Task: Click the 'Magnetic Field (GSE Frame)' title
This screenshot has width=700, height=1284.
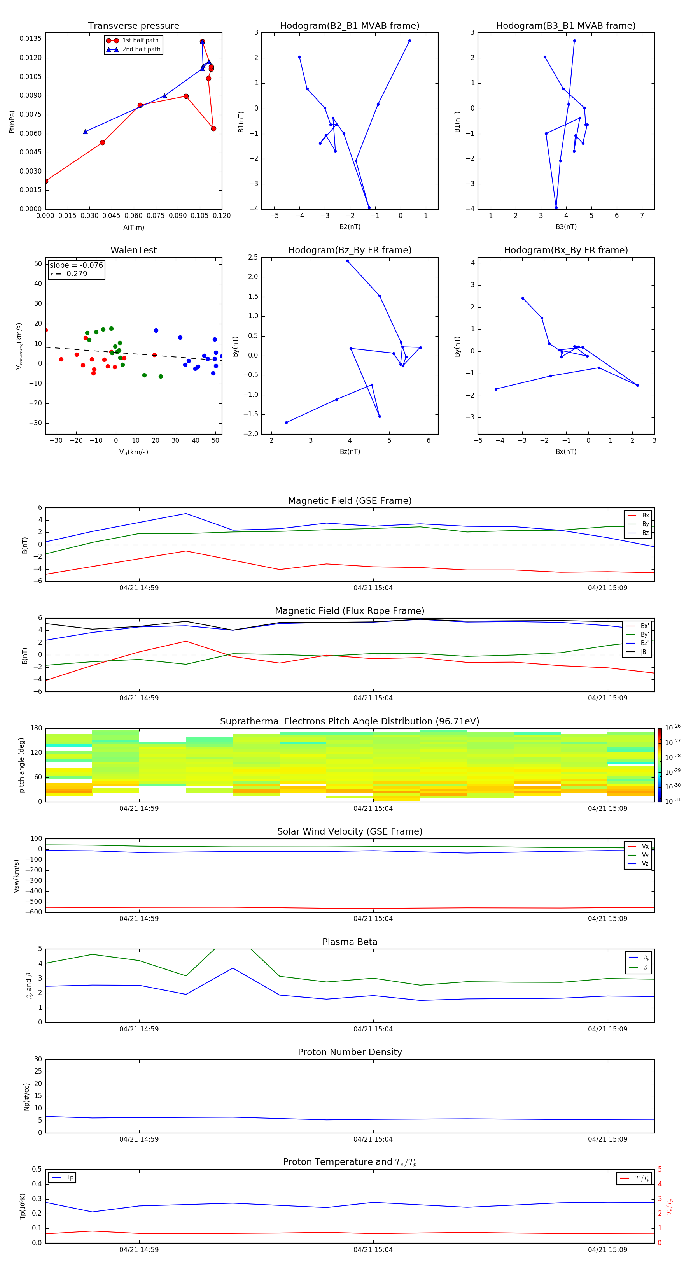Action: (350, 501)
